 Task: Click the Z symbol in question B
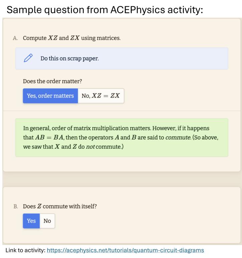pyautogui.click(x=39, y=206)
